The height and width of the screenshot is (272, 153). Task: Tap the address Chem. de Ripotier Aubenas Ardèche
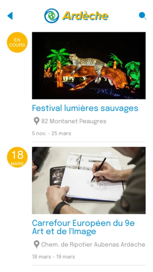(x=93, y=244)
